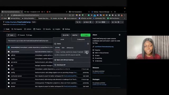Viewport: 169px width, 95px height.
Task: Click Create a new release link
Action: coord(98,73)
